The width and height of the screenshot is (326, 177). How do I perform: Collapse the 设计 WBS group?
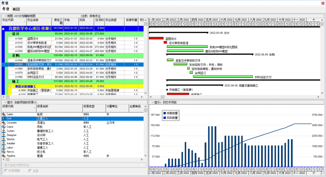coord(6,34)
